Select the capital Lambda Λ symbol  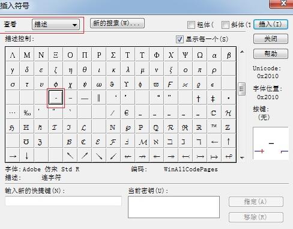(x=13, y=55)
